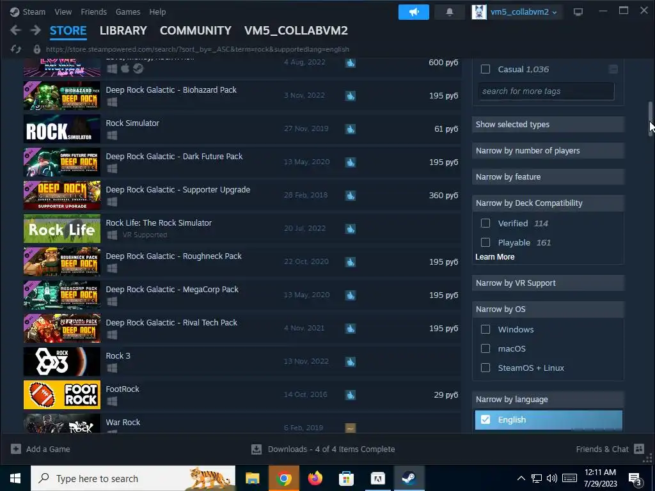The image size is (655, 491).
Task: Show hidden system tray icons
Action: (x=521, y=478)
